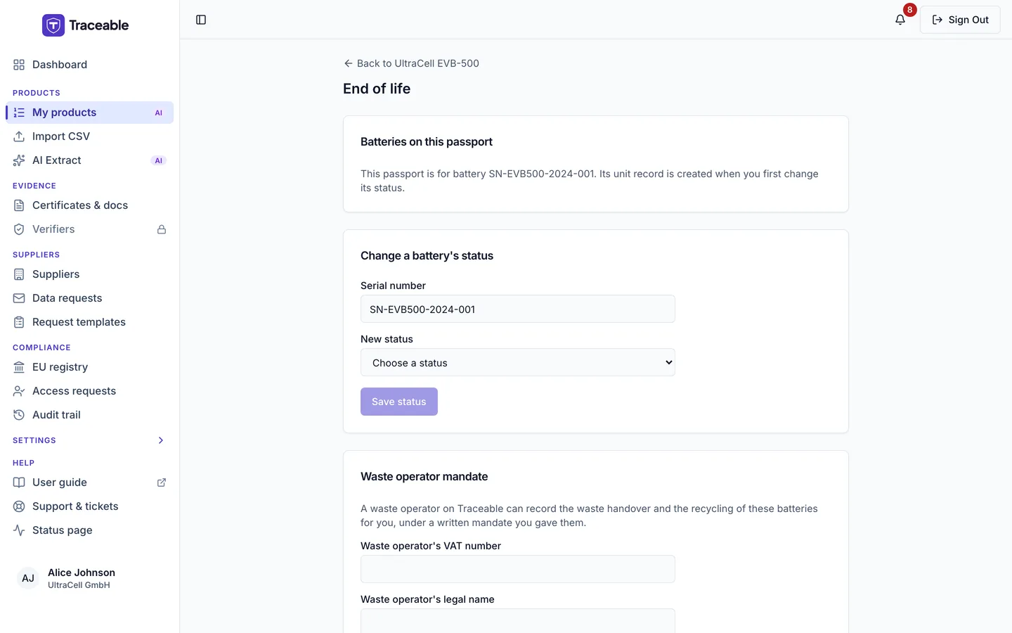Expand the Settings section chevron

pyautogui.click(x=161, y=440)
